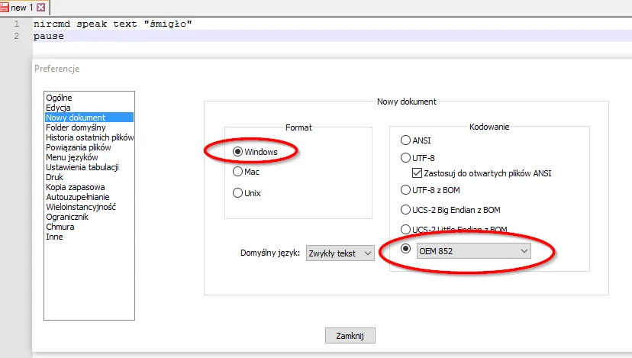Viewport: 632px width, 358px height.
Task: Close the new 1 tab with its X icon
Action: (x=41, y=7)
